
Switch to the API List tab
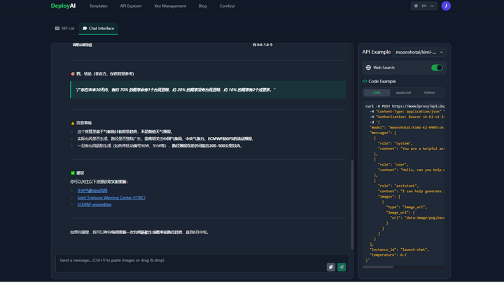64,28
